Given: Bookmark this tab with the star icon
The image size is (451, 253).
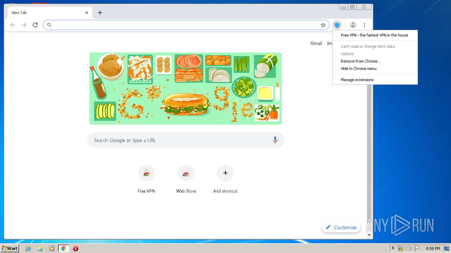Looking at the screenshot, I should tap(323, 25).
